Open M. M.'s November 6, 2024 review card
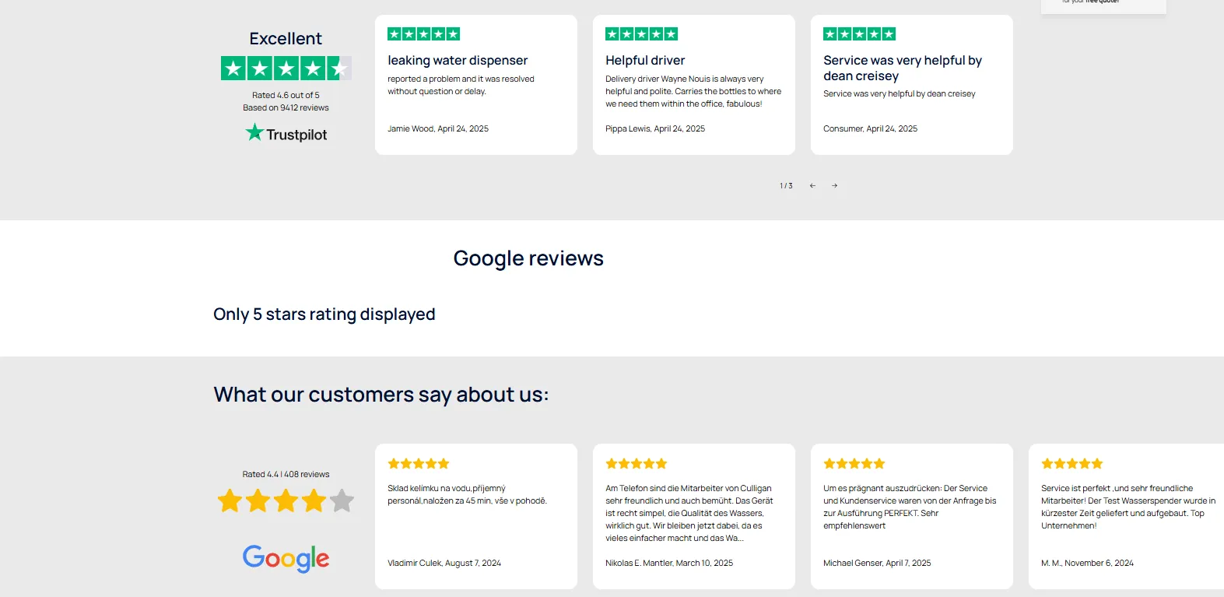Screen dimensions: 1224x597 click(1126, 516)
